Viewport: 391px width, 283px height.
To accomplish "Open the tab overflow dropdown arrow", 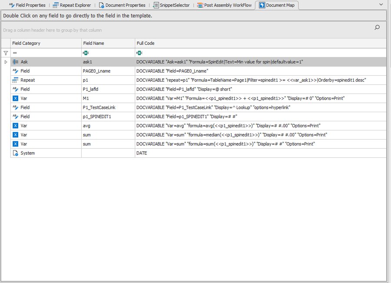I will 381,4.
